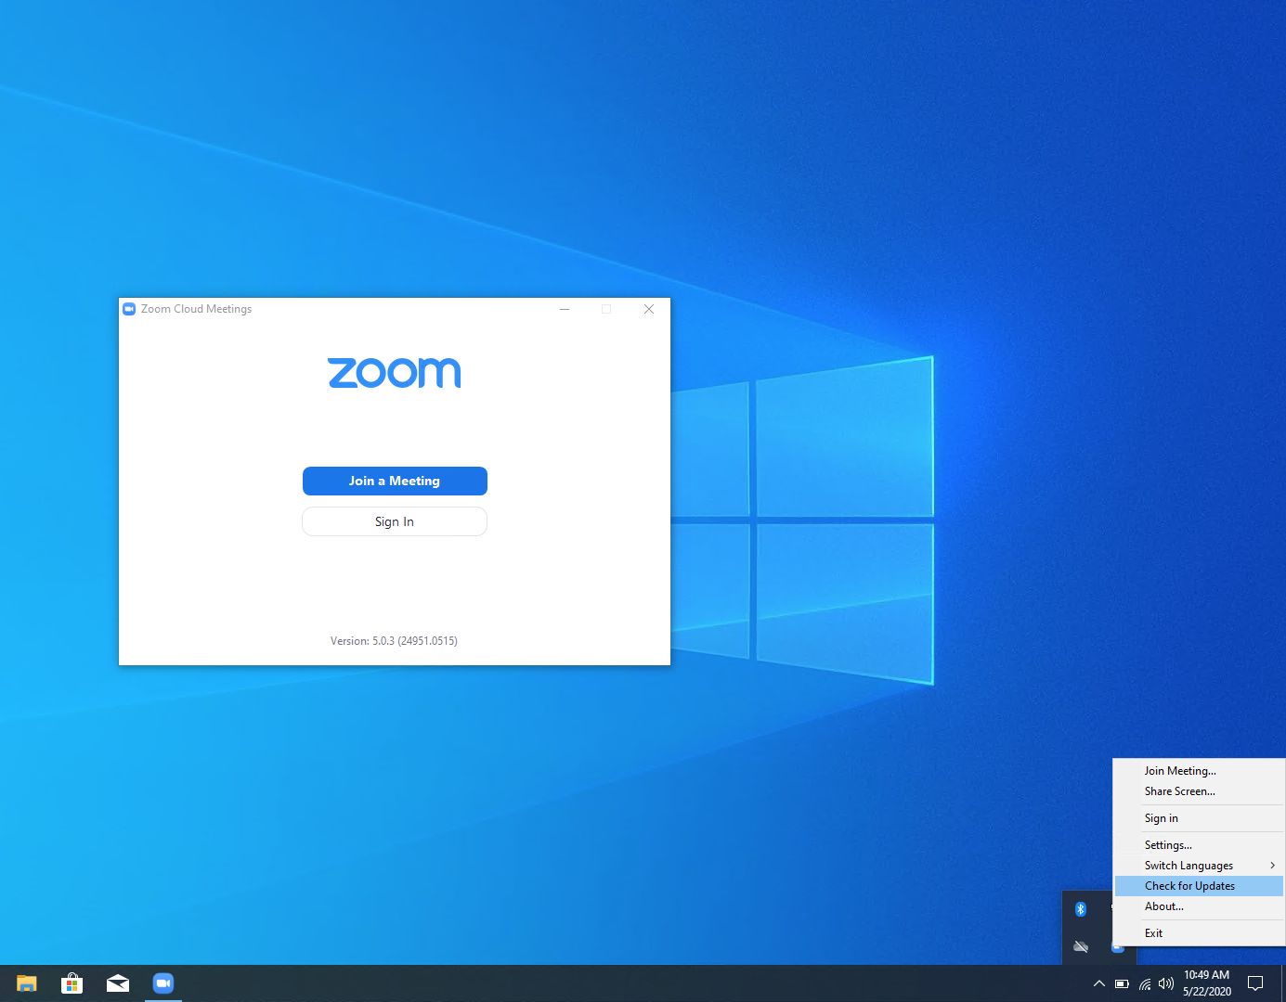Minimize the Zoom Cloud Meetings window
The width and height of the screenshot is (1286, 1002).
(x=565, y=309)
